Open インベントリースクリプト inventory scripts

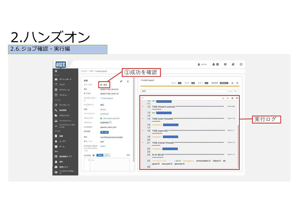tap(65, 126)
